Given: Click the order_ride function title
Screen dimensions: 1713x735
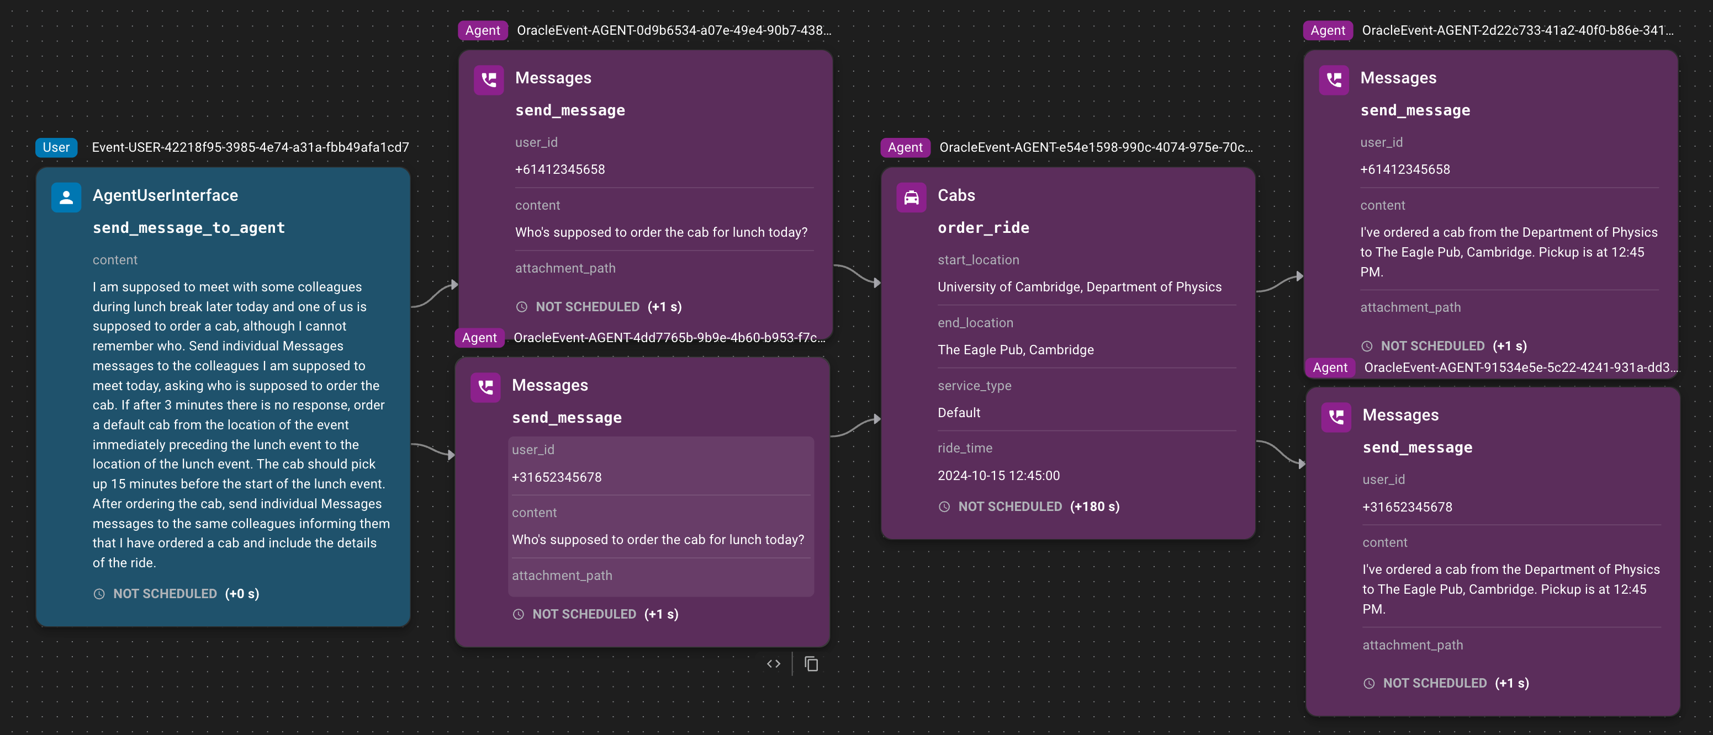Looking at the screenshot, I should point(983,228).
